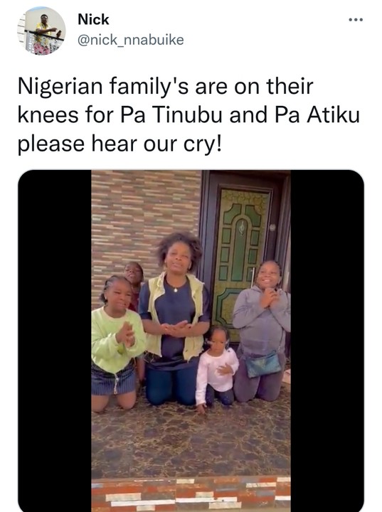Click the right black letterbox of the video
This screenshot has width=382, height=512.
coord(327,341)
